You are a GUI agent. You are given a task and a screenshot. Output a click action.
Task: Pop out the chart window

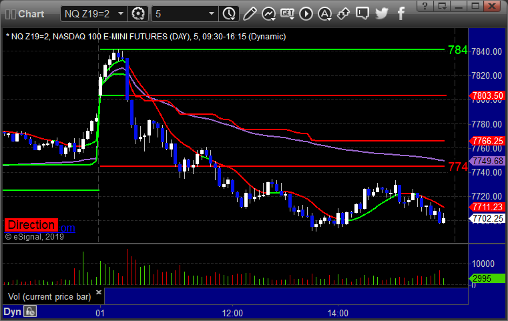442,6
